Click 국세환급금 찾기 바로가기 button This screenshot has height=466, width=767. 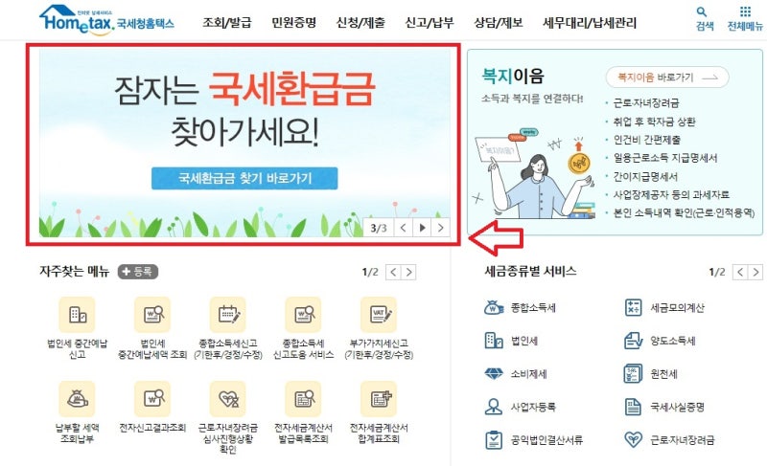click(x=244, y=178)
